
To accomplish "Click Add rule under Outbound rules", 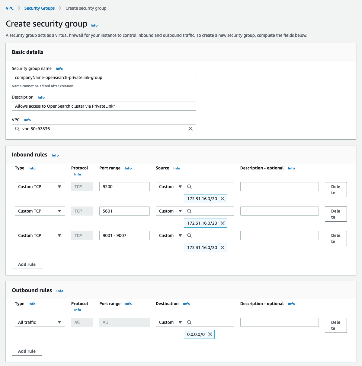I will pyautogui.click(x=27, y=351).
